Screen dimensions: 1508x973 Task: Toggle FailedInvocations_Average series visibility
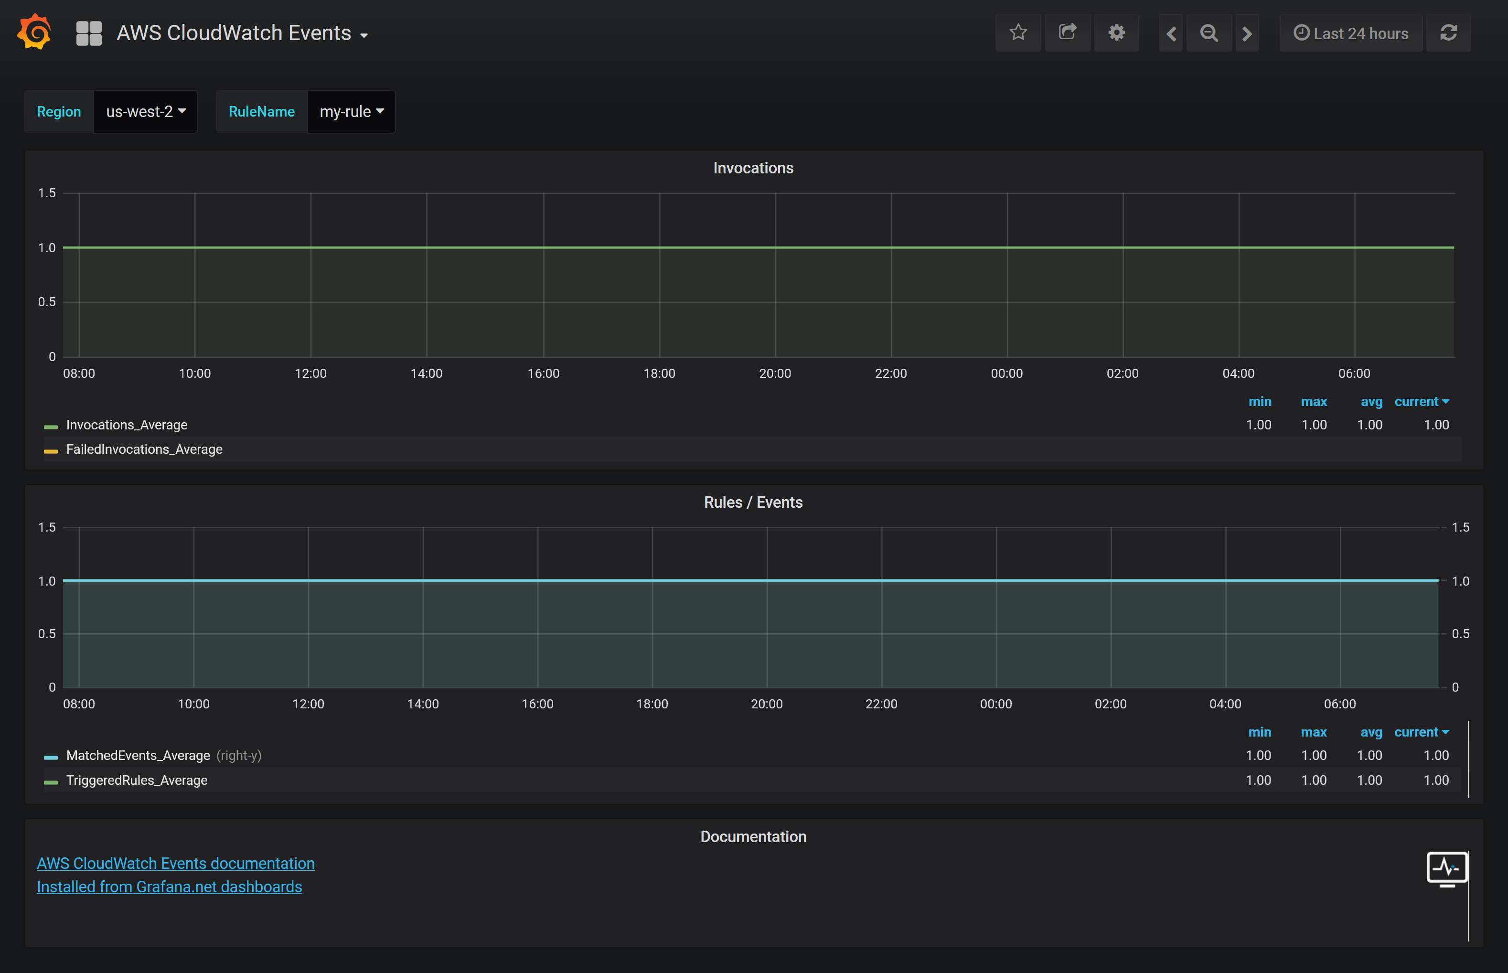point(144,450)
